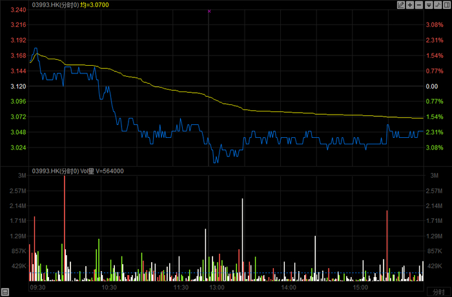Viewport: 452px width, 297px height.
Task: Click the 3.240 price level on left axis
Action: [x=19, y=10]
